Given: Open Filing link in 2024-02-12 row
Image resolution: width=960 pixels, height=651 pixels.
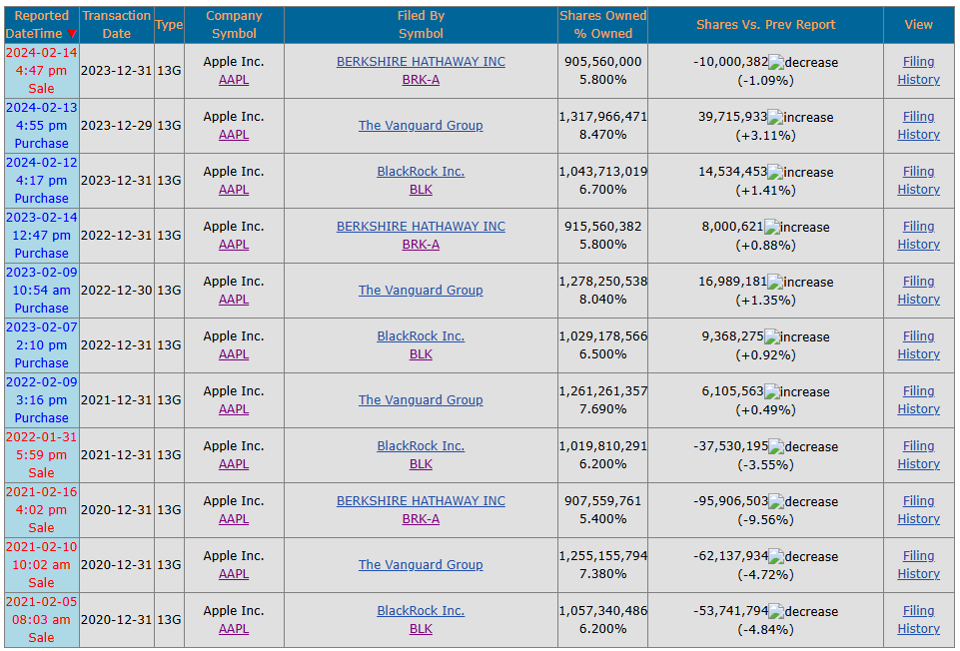Looking at the screenshot, I should 918,172.
